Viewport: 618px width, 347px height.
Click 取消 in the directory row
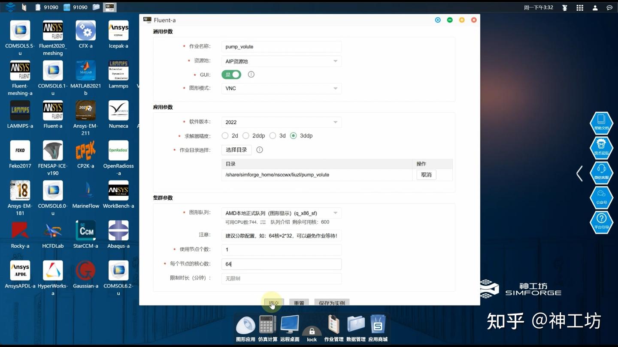426,175
